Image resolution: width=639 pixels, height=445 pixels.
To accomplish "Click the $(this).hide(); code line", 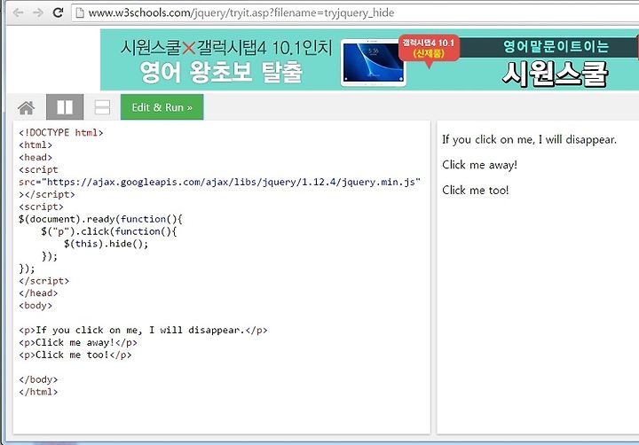I will pos(106,244).
